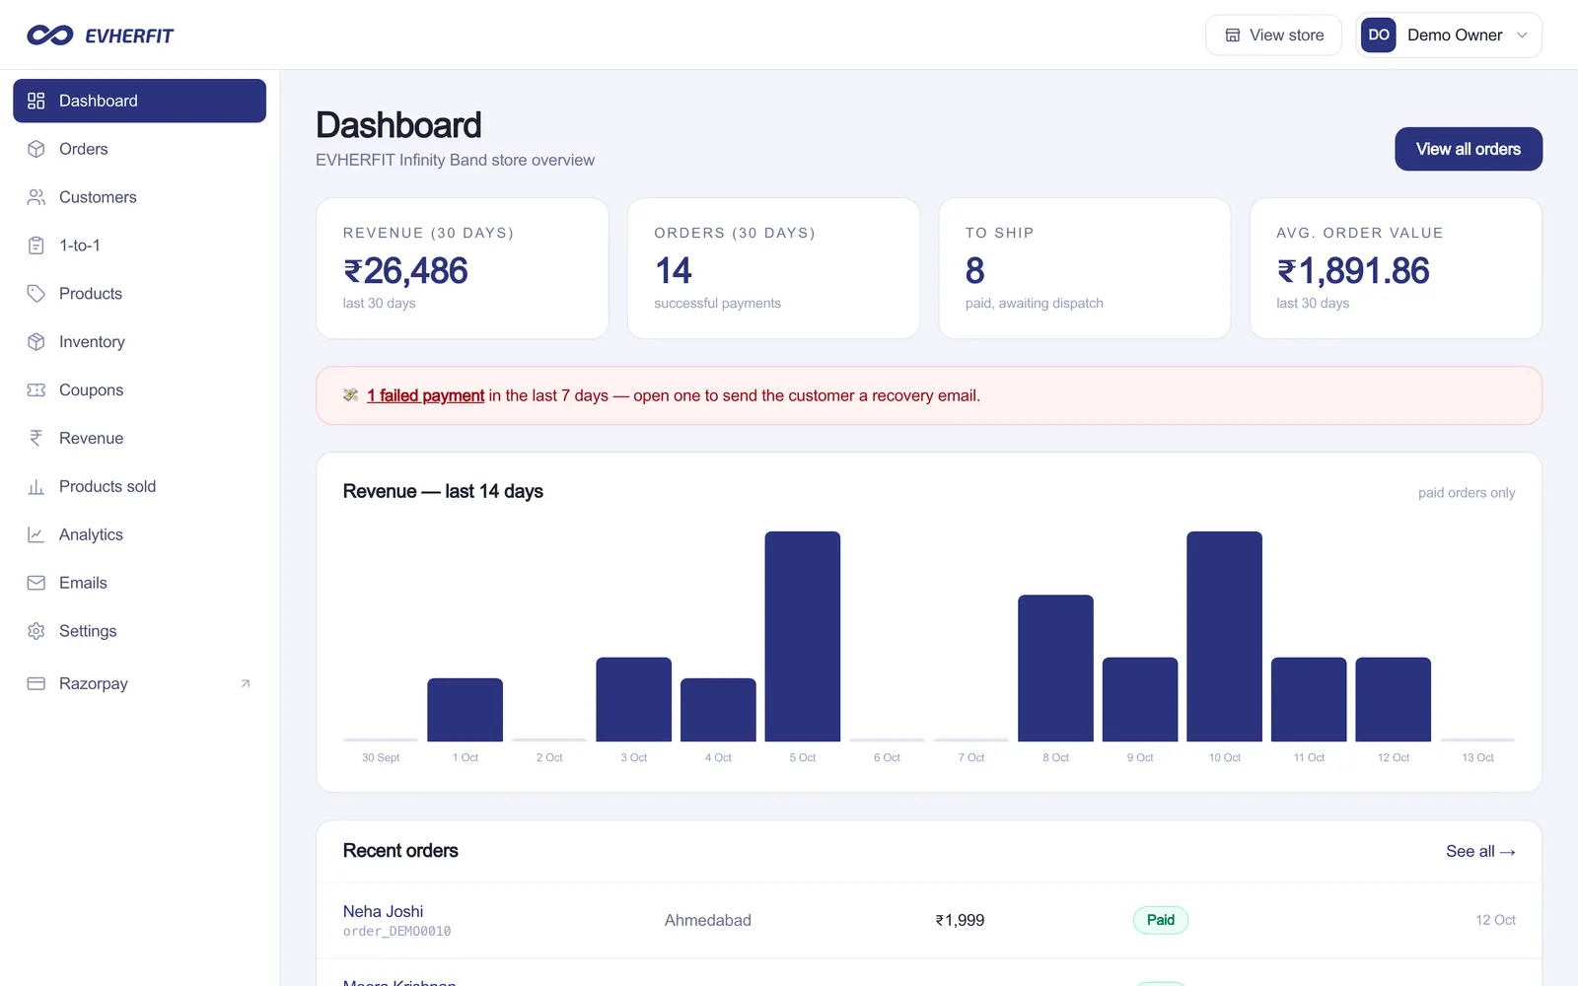Screen dimensions: 1578x986
Task: Open Neha Joshi's order row
Action: (x=929, y=921)
